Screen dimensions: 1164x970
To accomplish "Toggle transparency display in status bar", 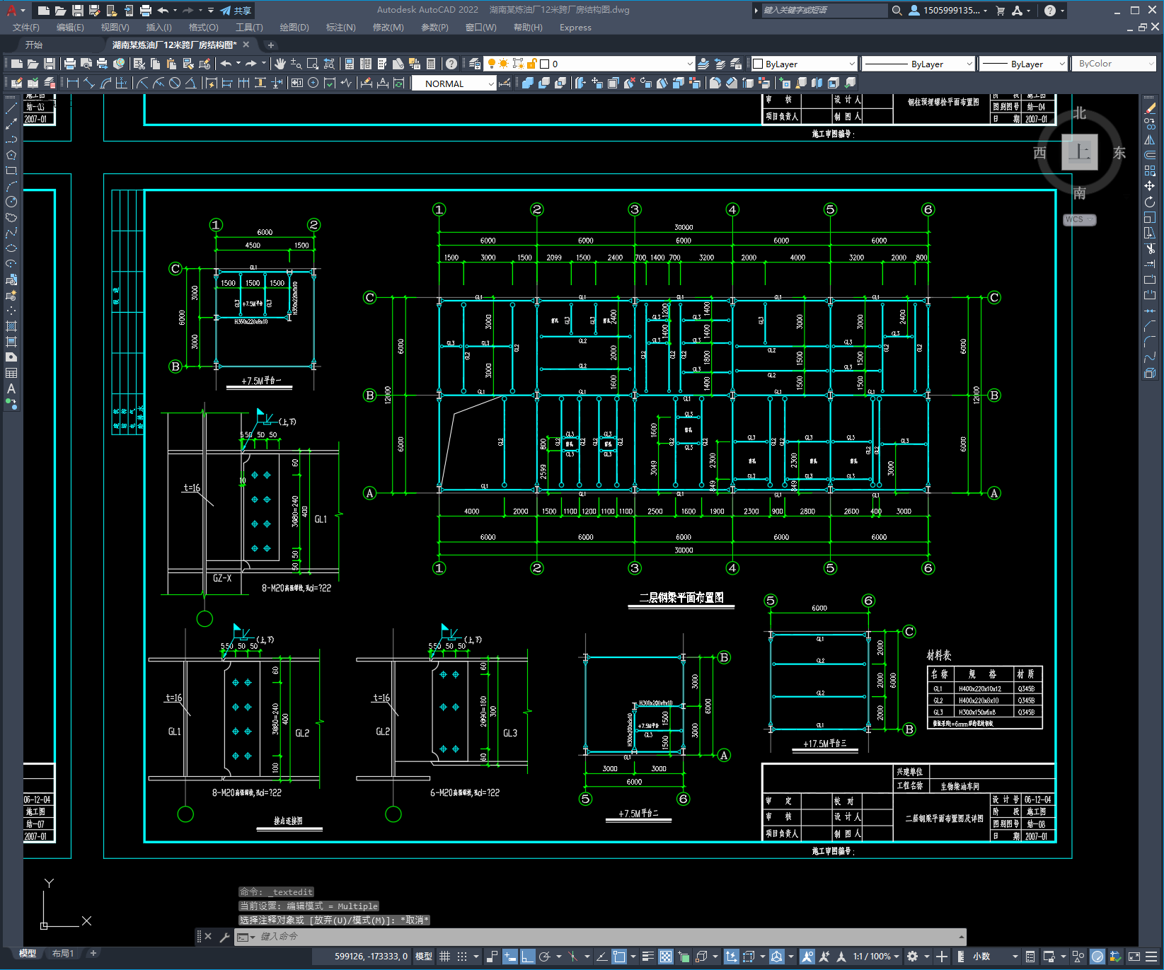I will (666, 957).
